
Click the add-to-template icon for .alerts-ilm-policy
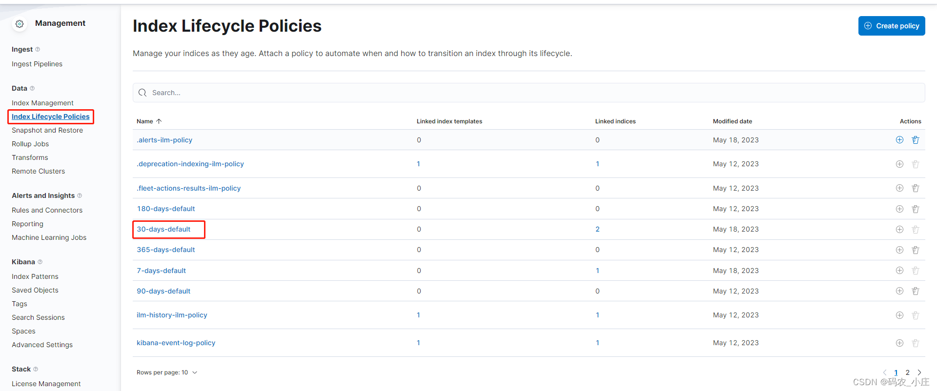899,140
